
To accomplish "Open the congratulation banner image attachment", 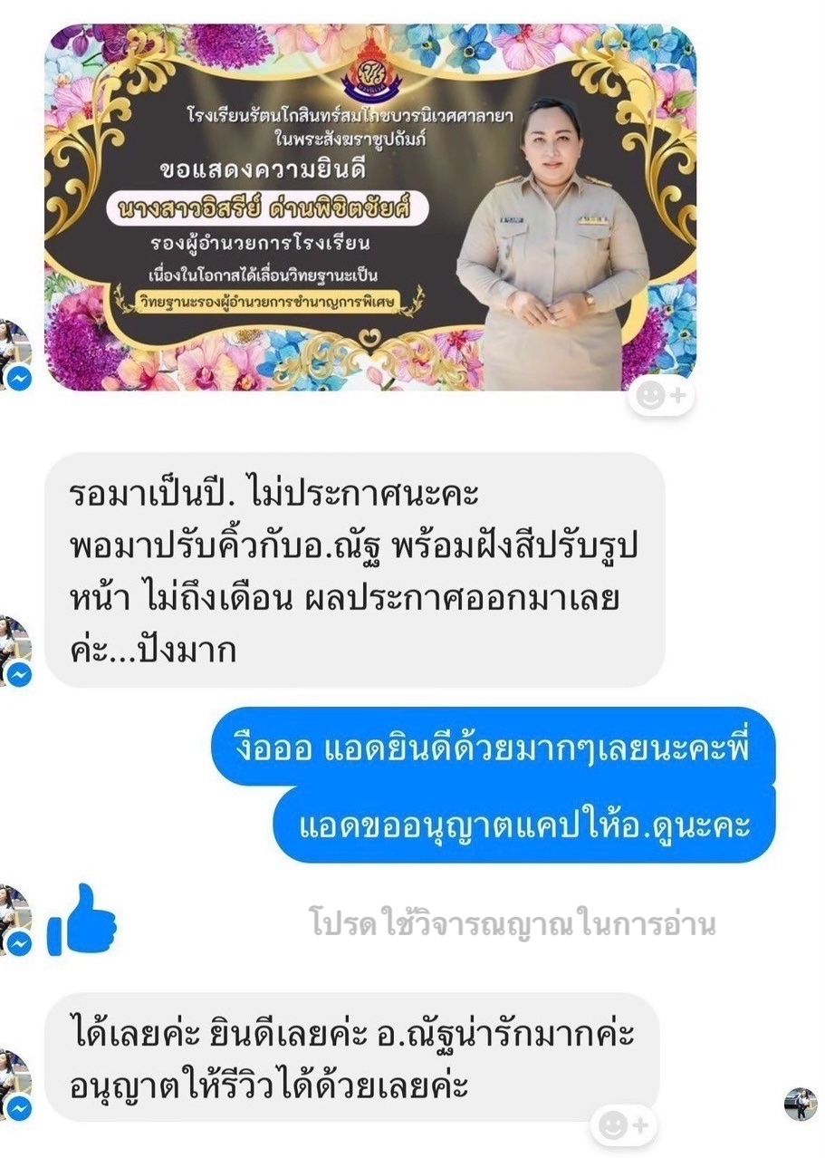I will point(370,207).
